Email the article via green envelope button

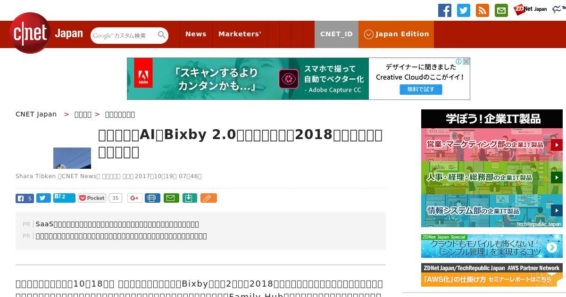171,198
